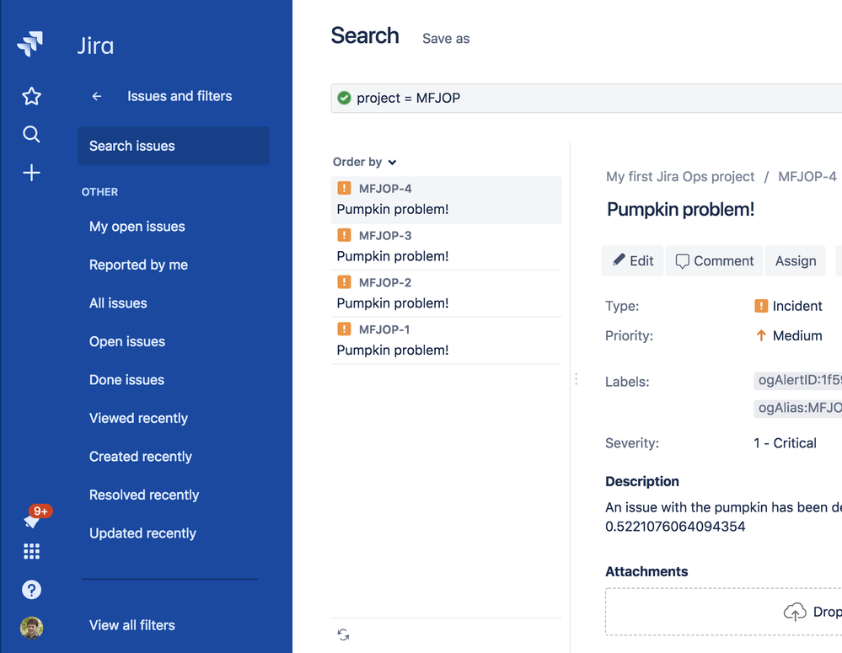Open the help question mark icon
The image size is (842, 653).
coord(32,590)
